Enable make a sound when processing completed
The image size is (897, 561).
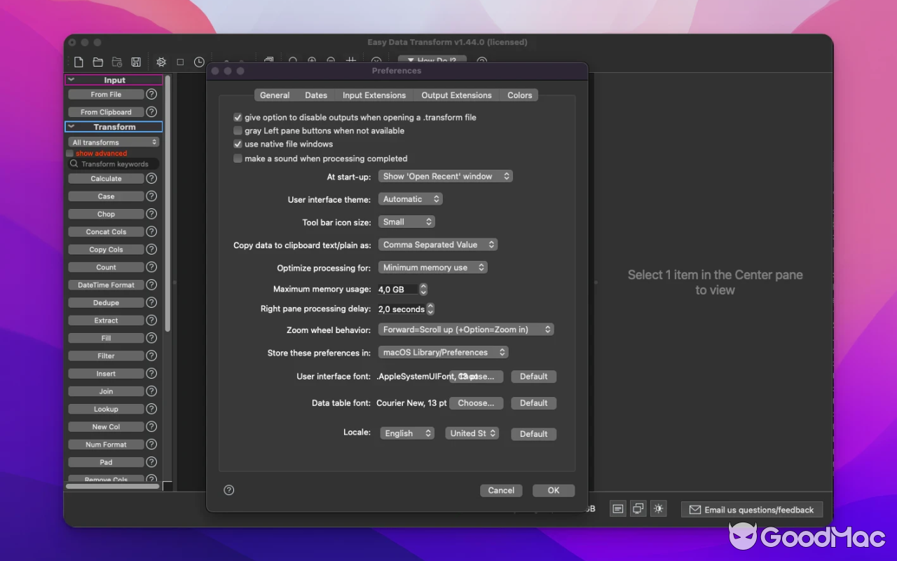(x=238, y=158)
